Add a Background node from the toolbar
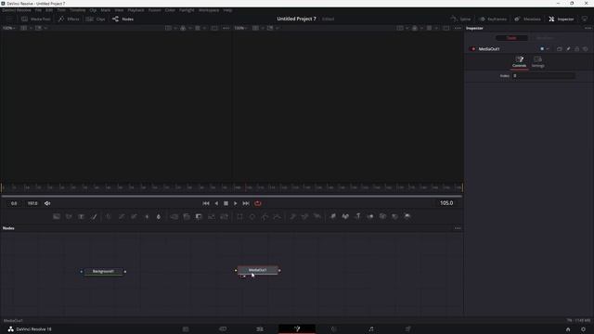This screenshot has width=594, height=334. pyautogui.click(x=57, y=216)
